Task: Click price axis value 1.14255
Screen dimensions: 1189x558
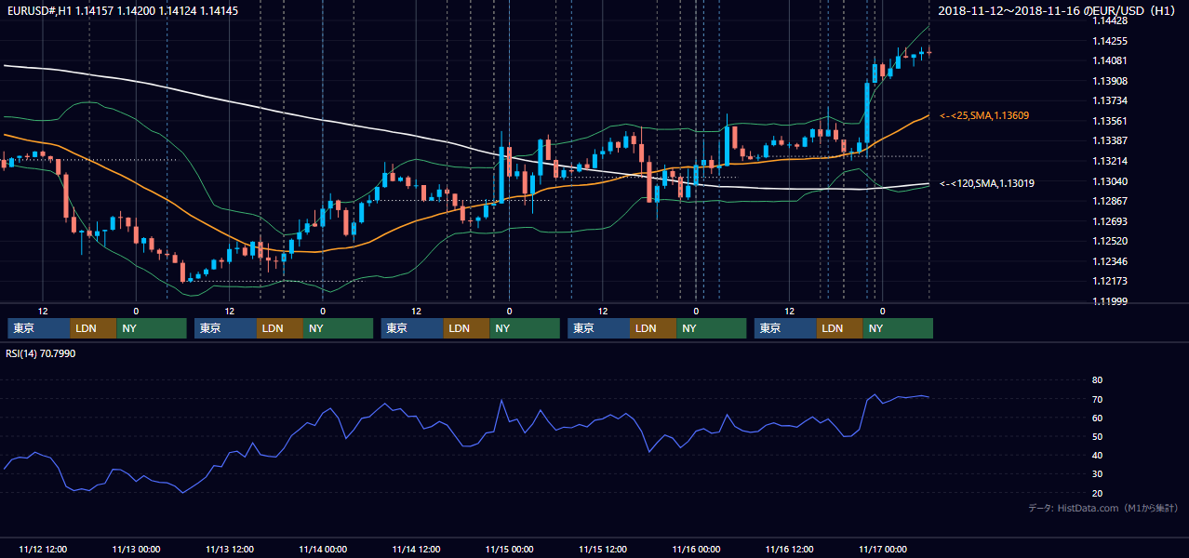Action: (x=1109, y=41)
